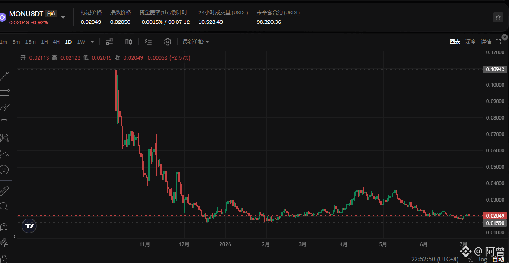The image size is (509, 263).
Task: Toggle percent scale mode
Action: (x=471, y=259)
